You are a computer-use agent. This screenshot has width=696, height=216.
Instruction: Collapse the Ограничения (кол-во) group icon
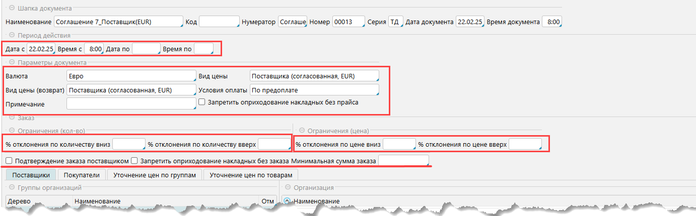[11, 131]
